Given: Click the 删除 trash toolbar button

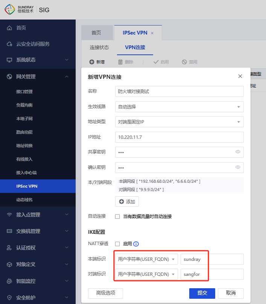Looking at the screenshot, I should 126,62.
